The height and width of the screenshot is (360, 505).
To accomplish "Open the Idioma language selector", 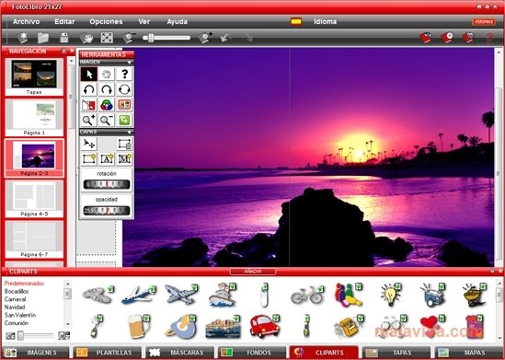I will [326, 21].
